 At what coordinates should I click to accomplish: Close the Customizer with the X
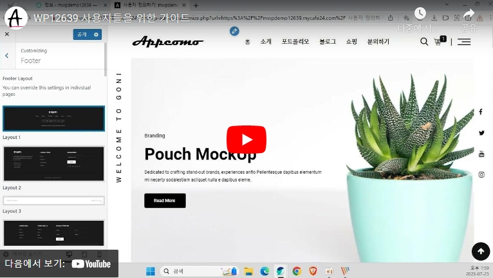click(7, 34)
